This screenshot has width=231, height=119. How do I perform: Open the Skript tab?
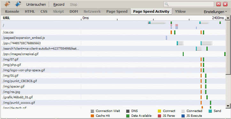[58, 11]
